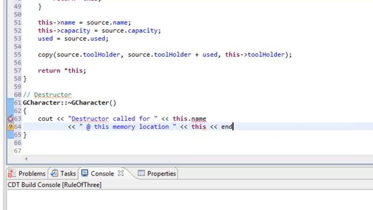The height and width of the screenshot is (210, 373).
Task: Click the opening brace on line 62
Action: (25, 111)
